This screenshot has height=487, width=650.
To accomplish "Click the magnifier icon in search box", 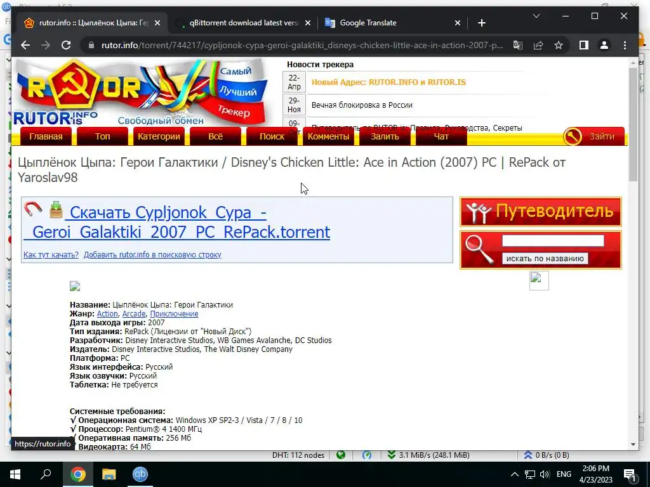I will coord(479,249).
